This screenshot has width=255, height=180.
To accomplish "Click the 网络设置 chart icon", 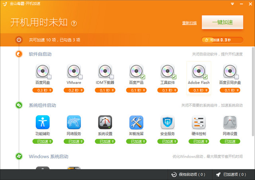I will coord(230,122).
